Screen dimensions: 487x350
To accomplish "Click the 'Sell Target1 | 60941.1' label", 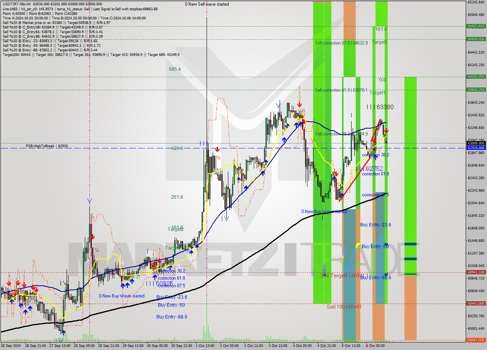I will click(x=344, y=275).
